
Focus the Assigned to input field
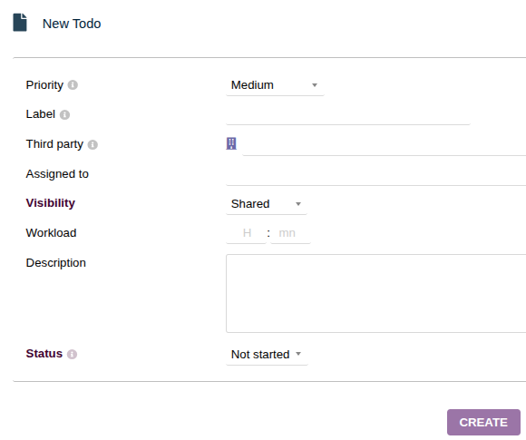click(x=375, y=175)
